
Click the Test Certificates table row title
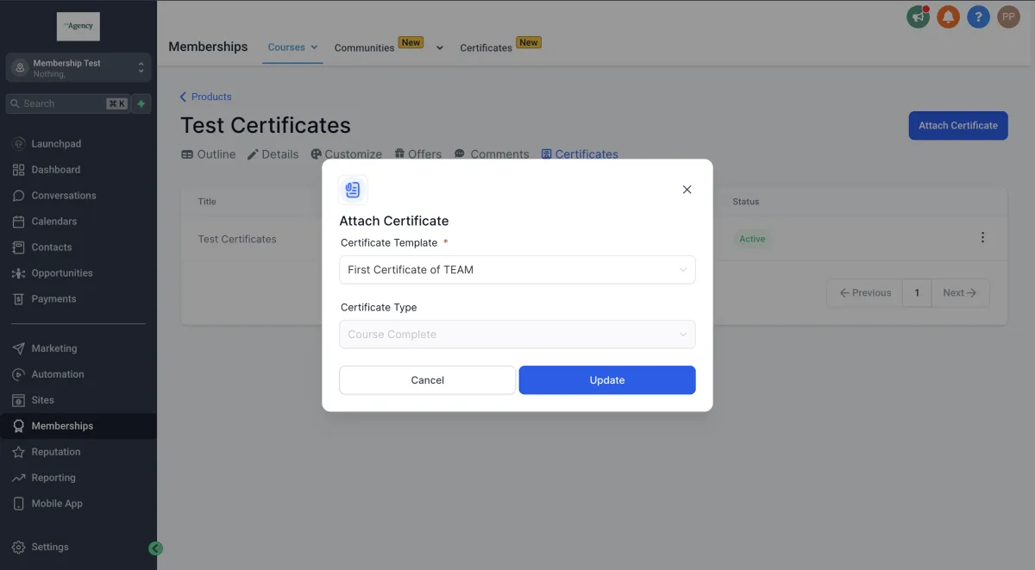coord(237,239)
